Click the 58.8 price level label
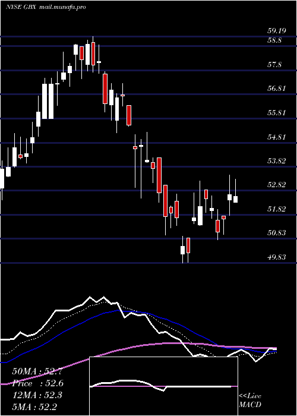Image resolution: width=297 pixels, height=416 pixels. (274, 40)
